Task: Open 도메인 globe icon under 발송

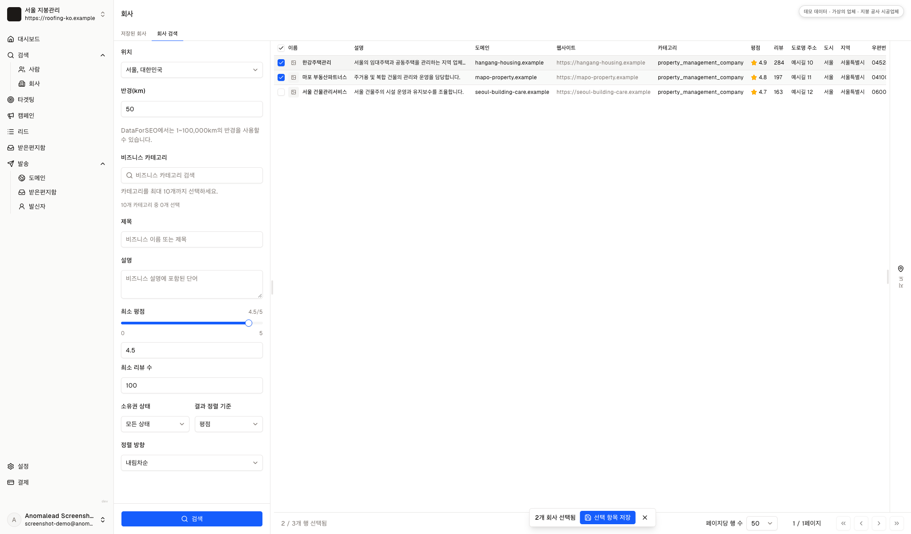Action: coord(22,178)
